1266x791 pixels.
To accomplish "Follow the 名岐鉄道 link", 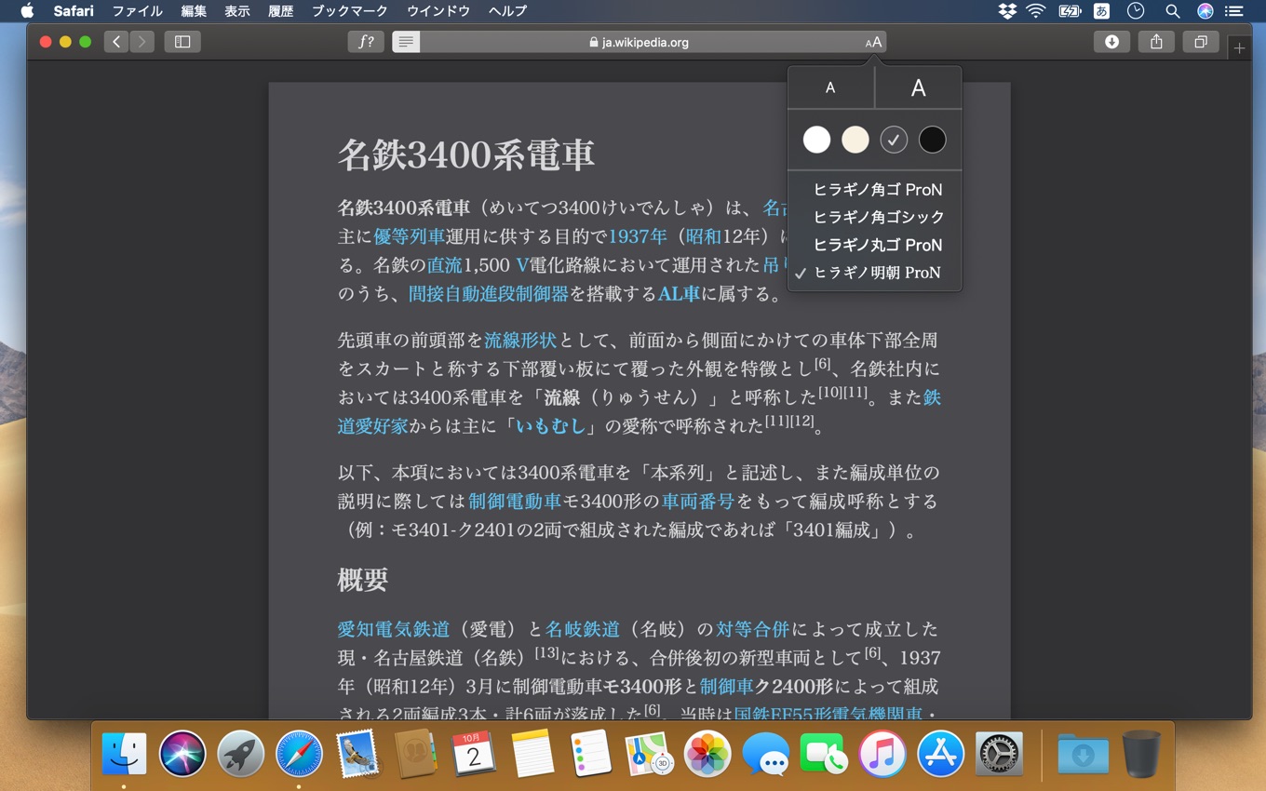I will point(583,629).
